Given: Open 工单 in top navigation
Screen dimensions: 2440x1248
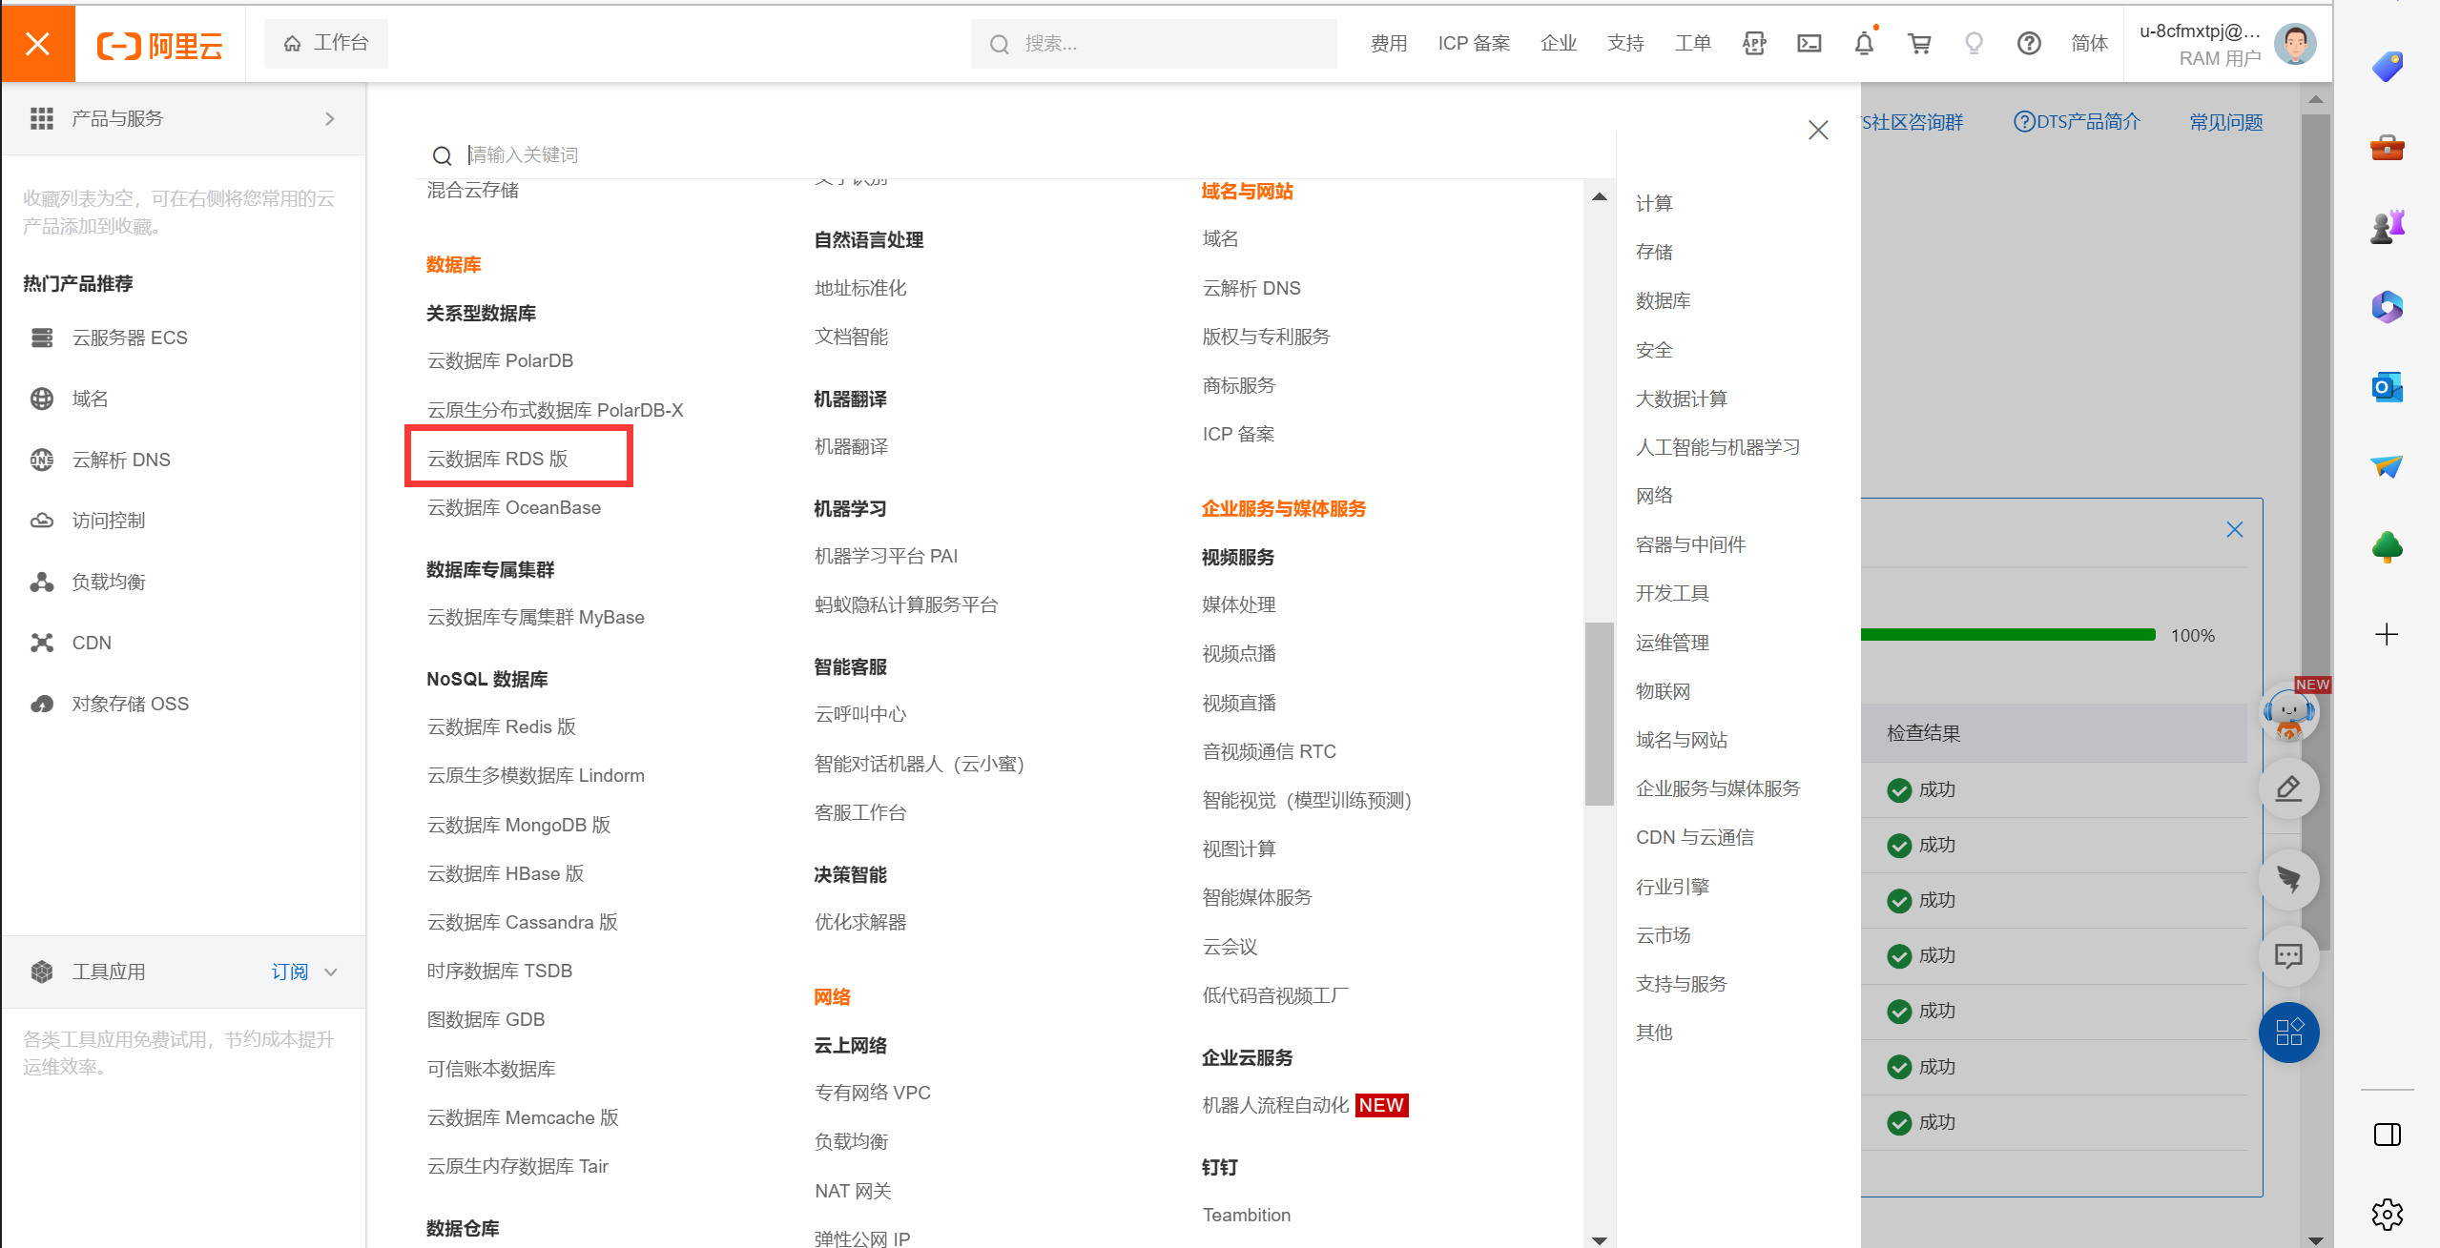Looking at the screenshot, I should [x=1692, y=43].
